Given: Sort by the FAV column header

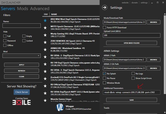Looking at the screenshot, I should [46, 14].
